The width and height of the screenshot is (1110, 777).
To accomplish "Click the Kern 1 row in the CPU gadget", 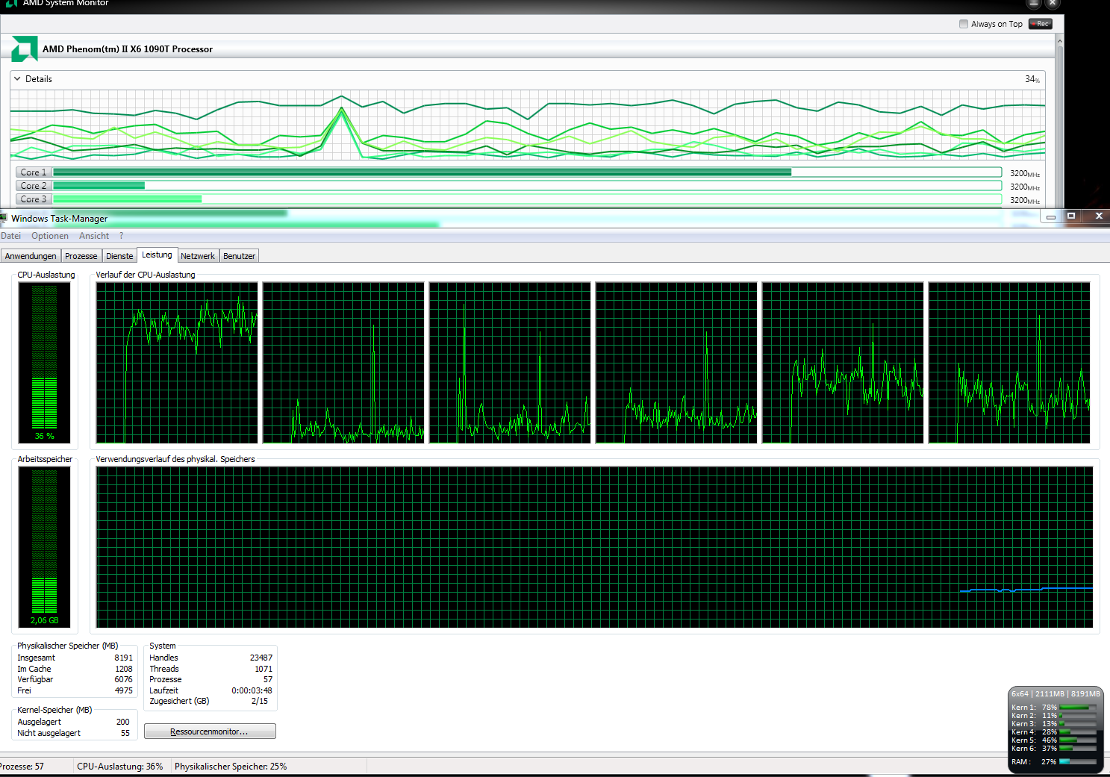I will coord(1054,707).
